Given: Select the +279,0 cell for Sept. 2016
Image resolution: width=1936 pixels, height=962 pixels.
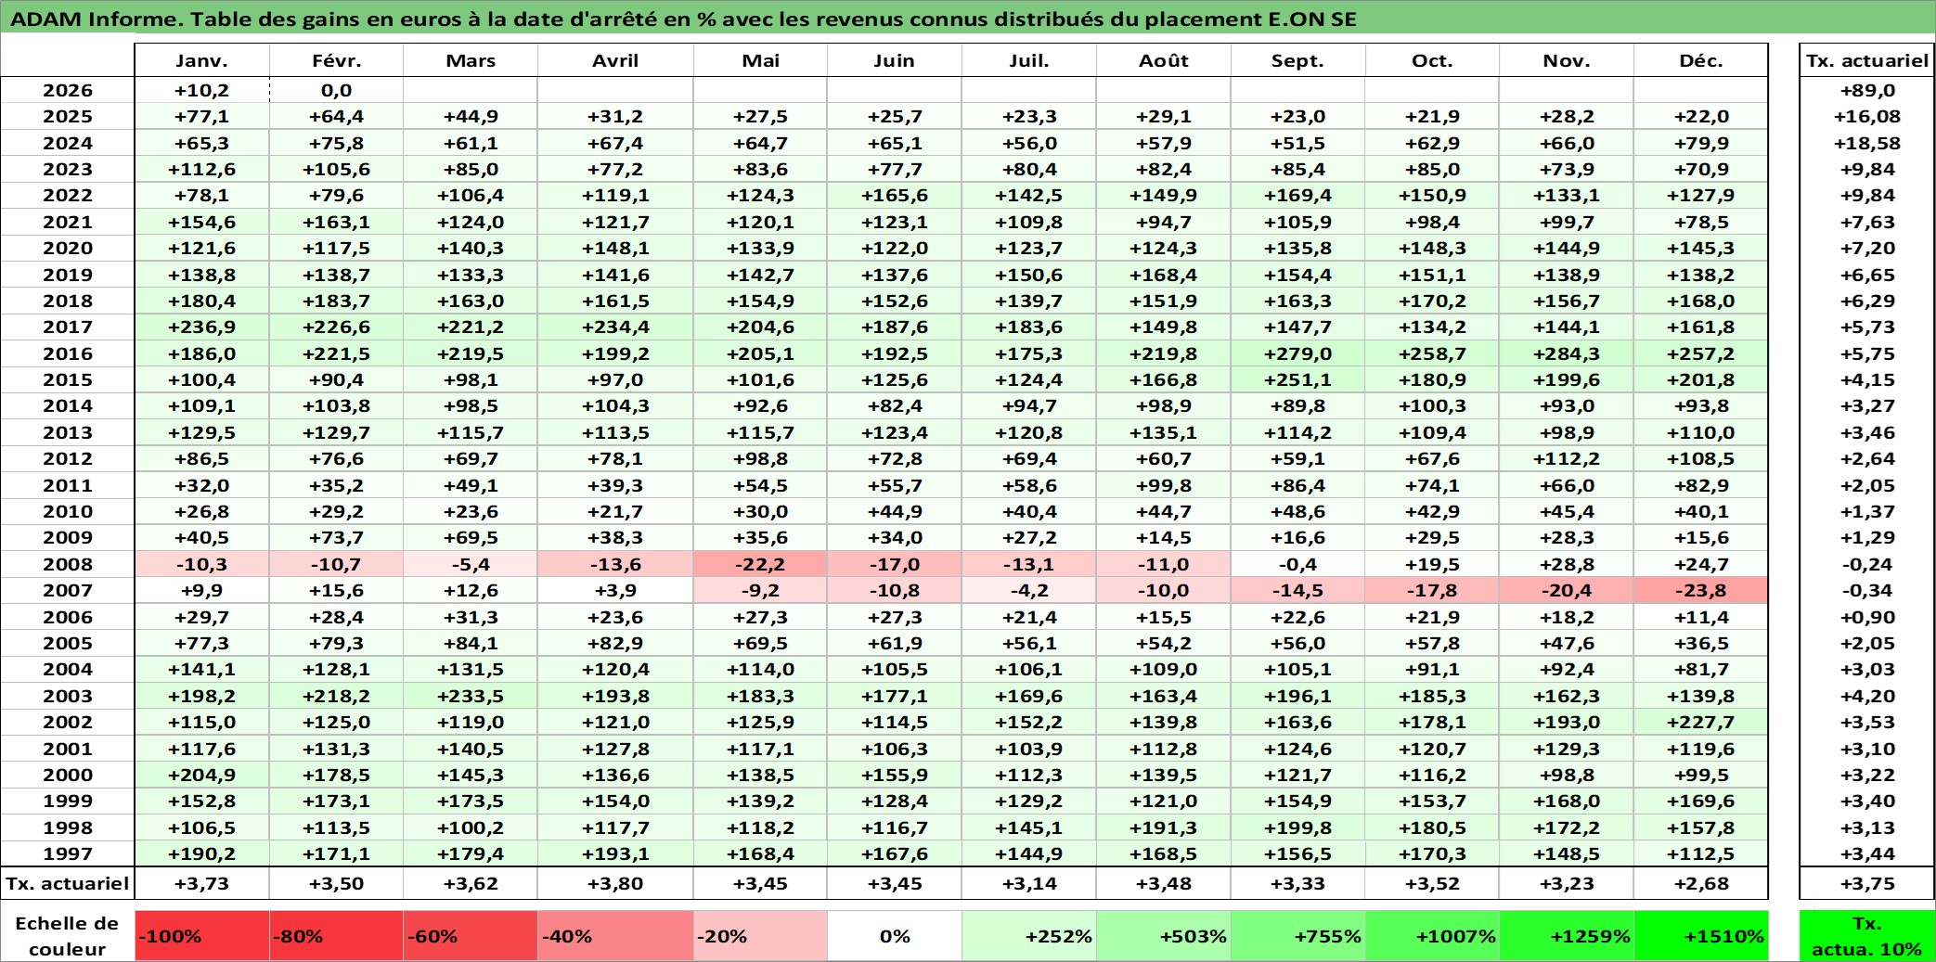Looking at the screenshot, I should pyautogui.click(x=1297, y=353).
